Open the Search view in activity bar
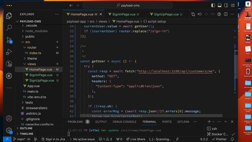 (9, 28)
